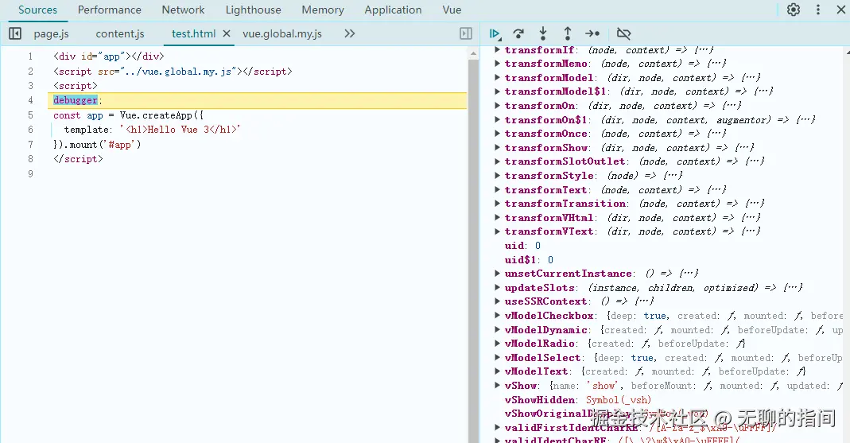Switch to the Network tab
The image size is (850, 443).
183,10
